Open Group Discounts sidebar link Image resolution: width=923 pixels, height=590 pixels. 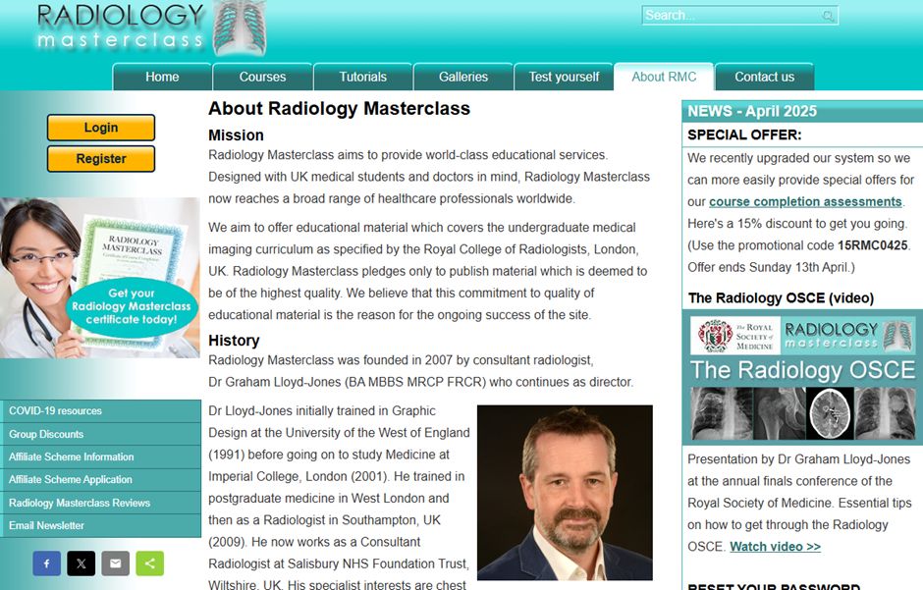[101, 434]
